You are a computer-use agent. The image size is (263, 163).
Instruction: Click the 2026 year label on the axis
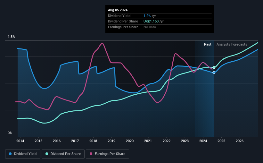coord(240,141)
